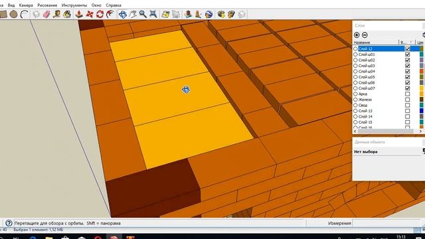
Task: Delete layer using the minus button
Action: 365,35
